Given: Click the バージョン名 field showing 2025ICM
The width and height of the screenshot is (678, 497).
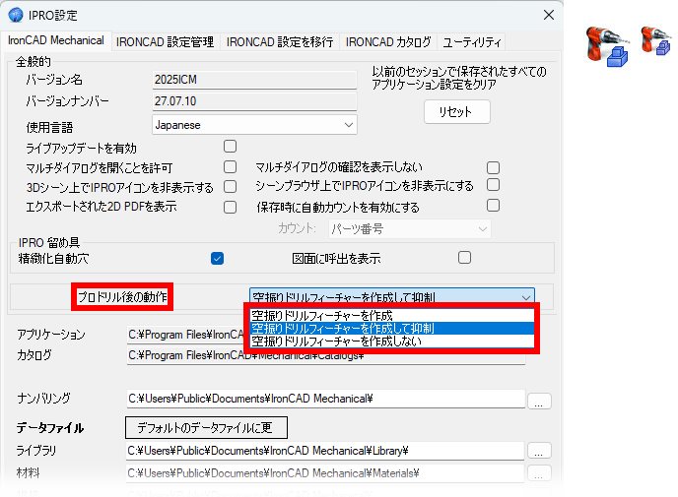Looking at the screenshot, I should pyautogui.click(x=254, y=80).
